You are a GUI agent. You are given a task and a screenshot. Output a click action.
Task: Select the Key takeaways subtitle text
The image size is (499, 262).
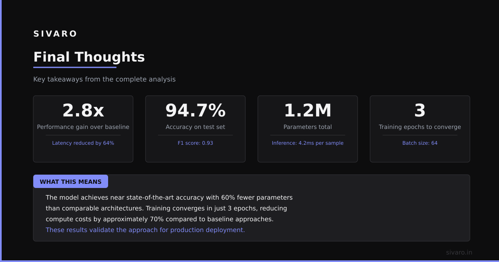104,79
